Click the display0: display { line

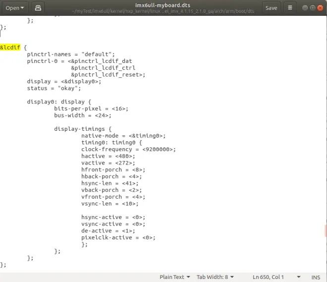click(59, 102)
